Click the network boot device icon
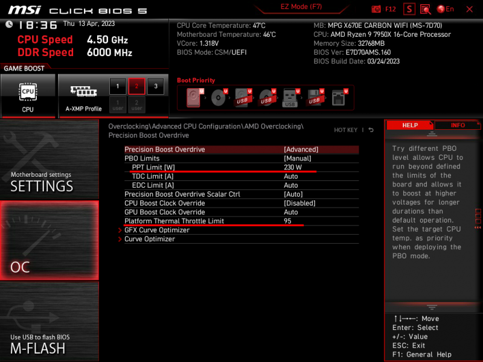483x362 pixels. [339, 98]
